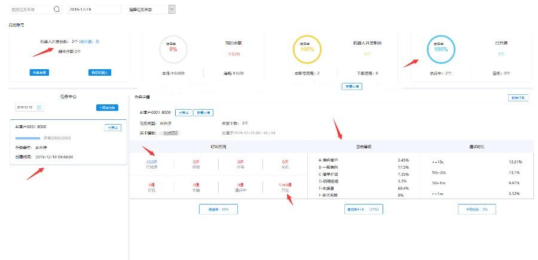Click the 其它 1368通 stat
The height and width of the screenshot is (260, 538).
point(285,187)
